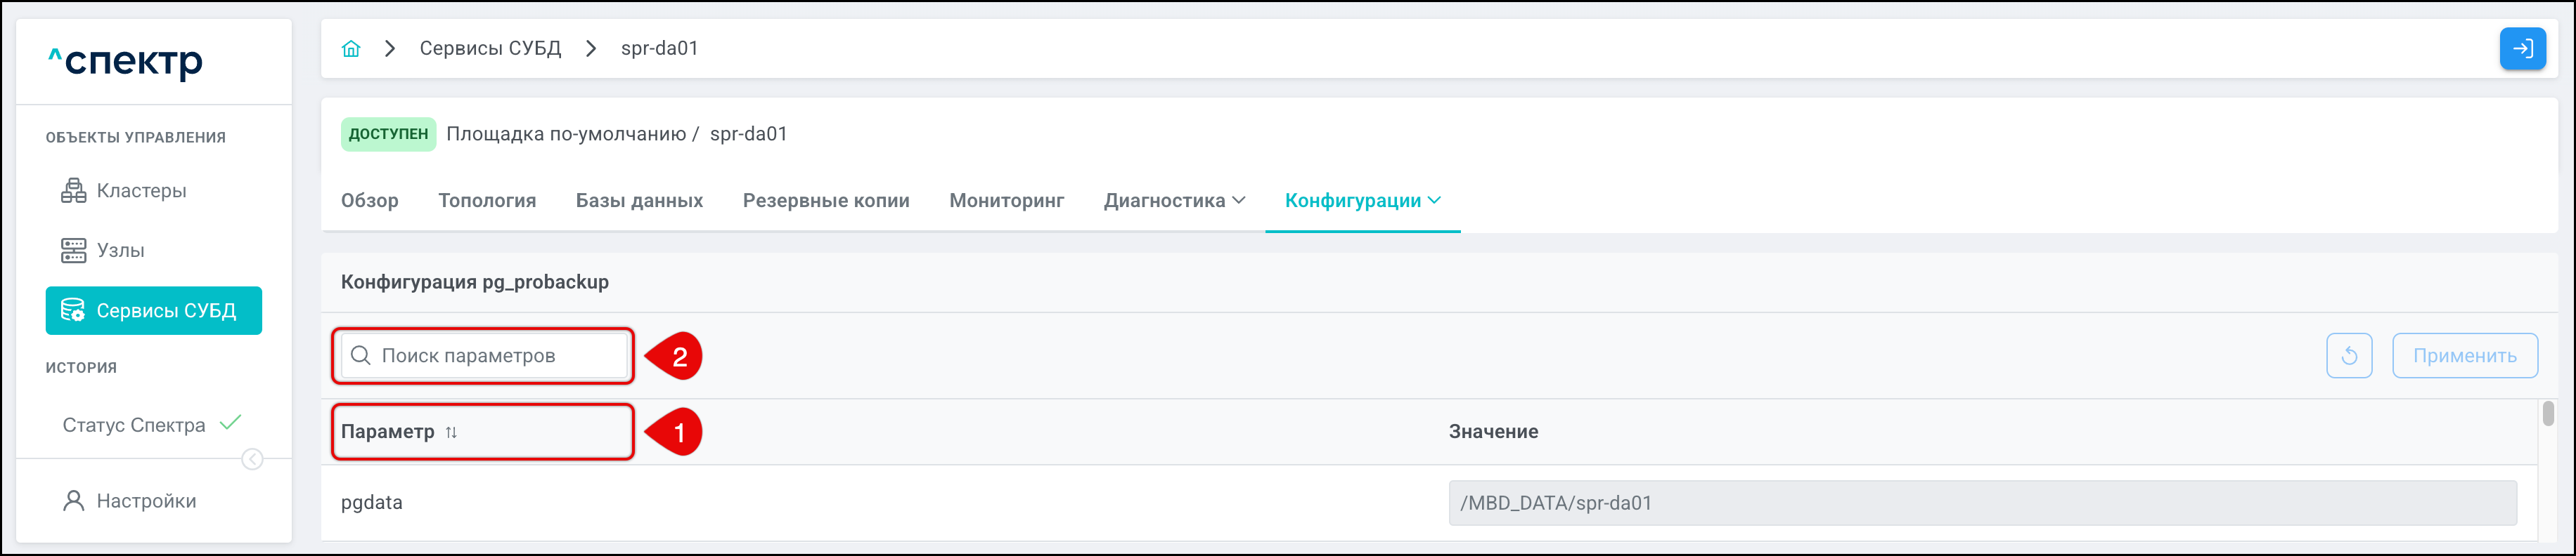Open the Мониторинг tab

1006,201
